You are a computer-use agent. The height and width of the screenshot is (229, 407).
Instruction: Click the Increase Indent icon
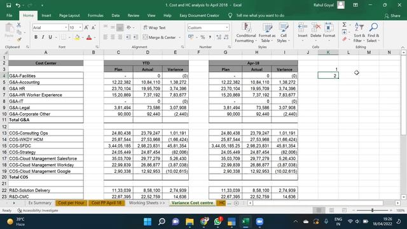pos(135,38)
